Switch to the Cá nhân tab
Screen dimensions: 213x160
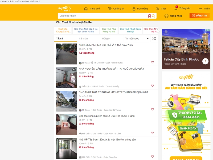[83, 38]
